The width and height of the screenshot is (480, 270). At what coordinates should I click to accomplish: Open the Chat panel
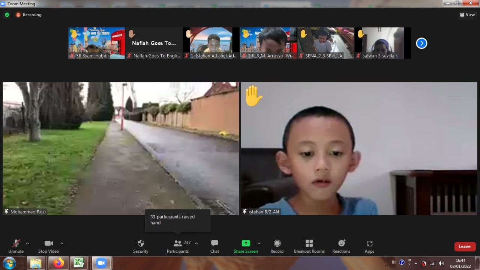tap(214, 246)
